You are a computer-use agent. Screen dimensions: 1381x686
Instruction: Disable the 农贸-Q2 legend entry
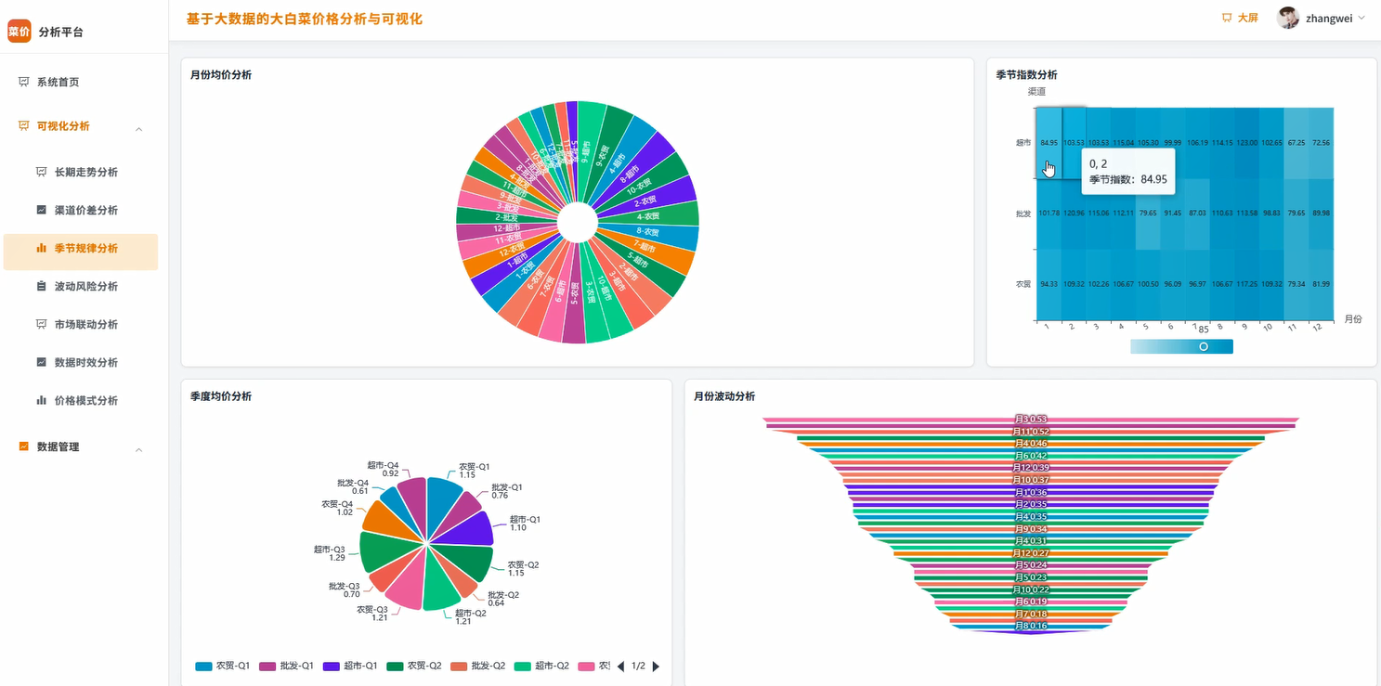[x=414, y=666]
